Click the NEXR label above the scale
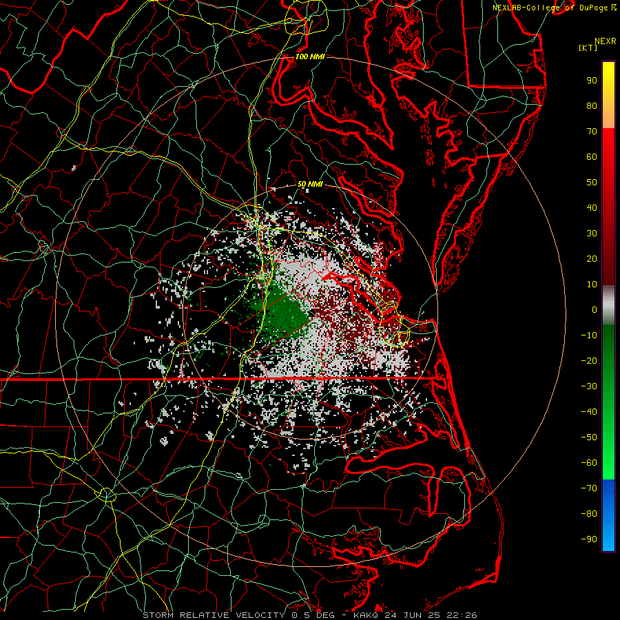 click(605, 41)
